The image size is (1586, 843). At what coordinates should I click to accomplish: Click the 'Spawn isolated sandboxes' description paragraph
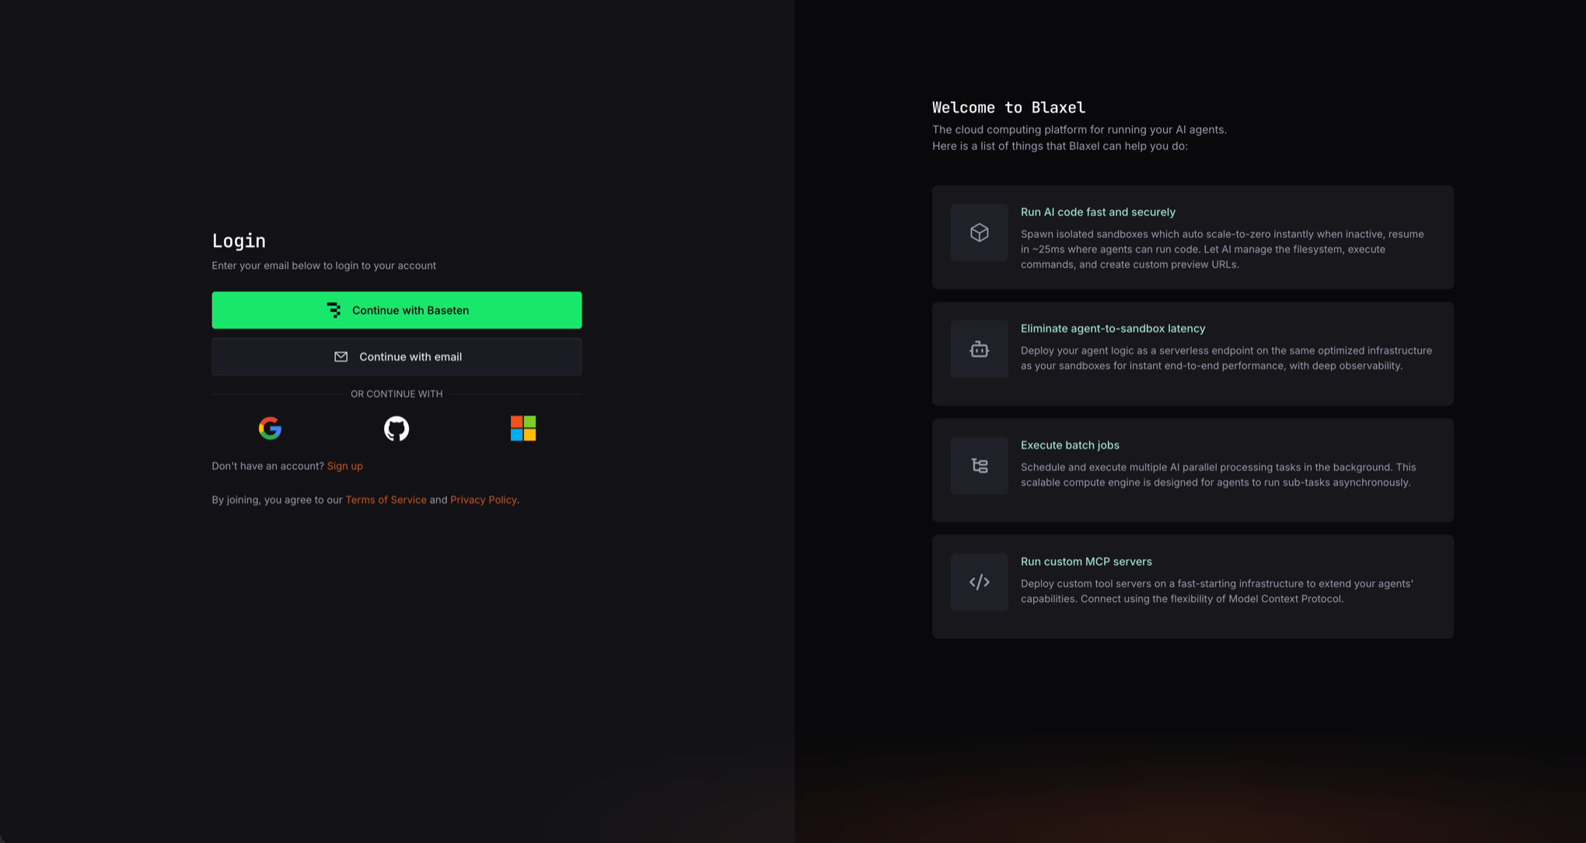[1222, 249]
